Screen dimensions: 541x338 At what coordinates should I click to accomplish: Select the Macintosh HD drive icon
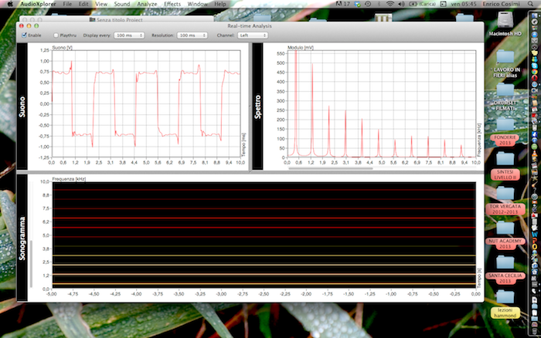coord(505,22)
